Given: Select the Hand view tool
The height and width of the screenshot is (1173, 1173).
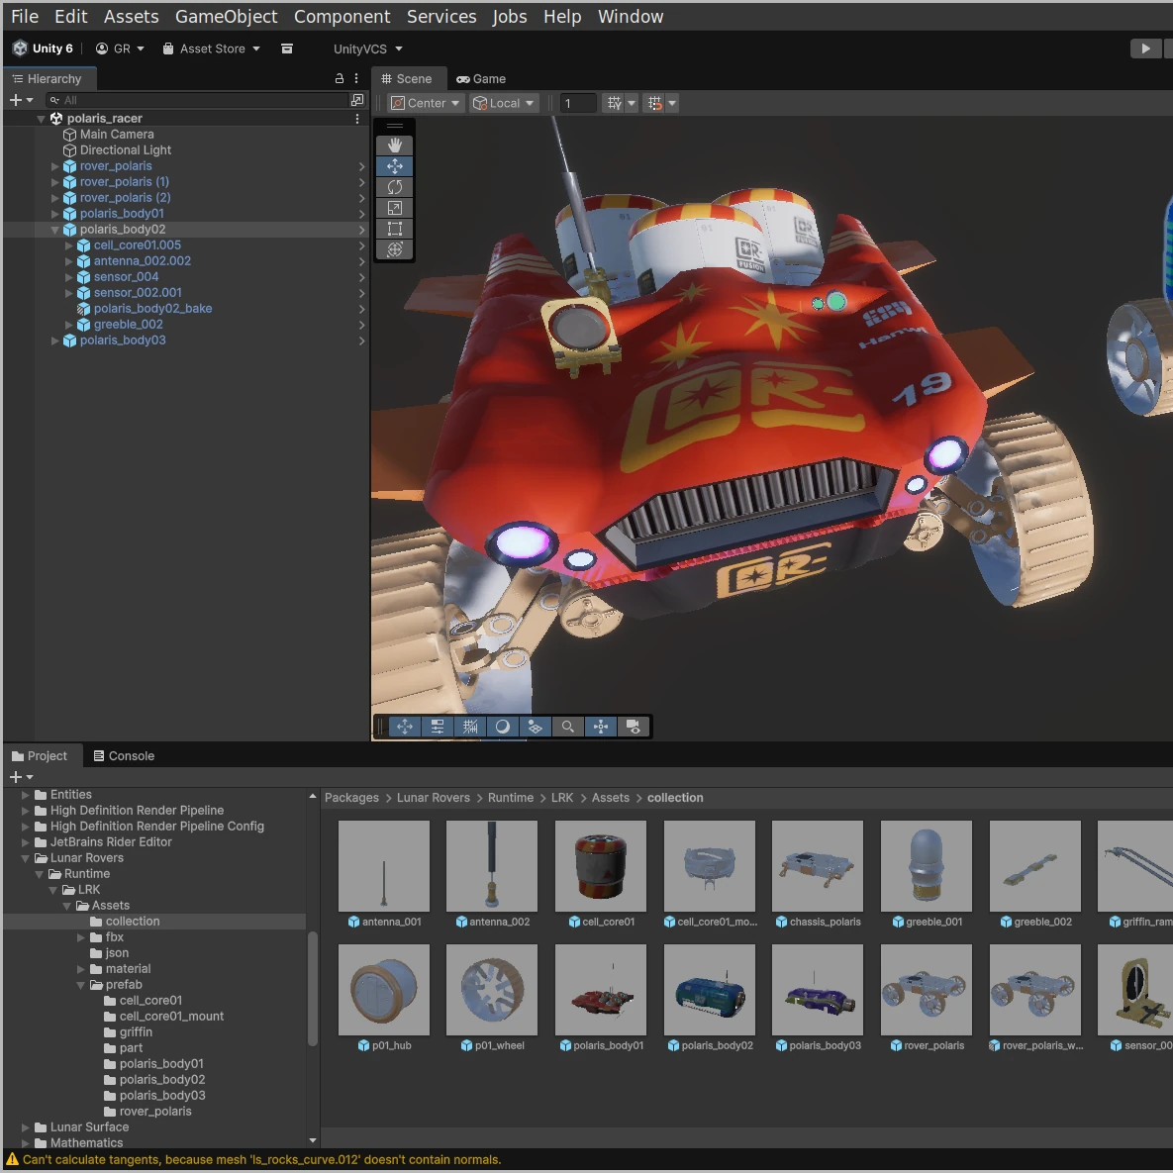Looking at the screenshot, I should [x=394, y=146].
